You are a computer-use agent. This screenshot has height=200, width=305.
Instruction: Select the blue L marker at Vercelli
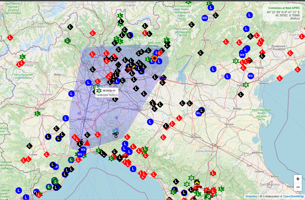tap(72, 94)
